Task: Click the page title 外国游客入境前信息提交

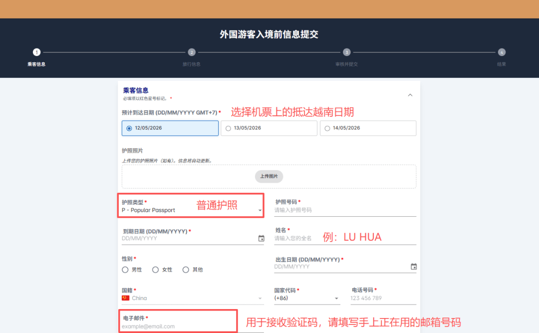Action: point(269,34)
